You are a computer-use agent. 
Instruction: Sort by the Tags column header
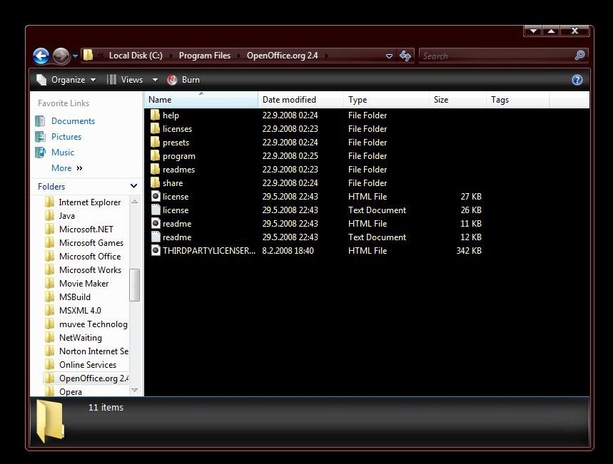click(518, 100)
